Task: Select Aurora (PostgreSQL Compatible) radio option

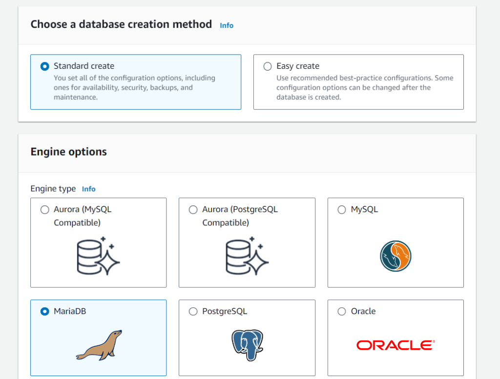Action: (x=193, y=210)
